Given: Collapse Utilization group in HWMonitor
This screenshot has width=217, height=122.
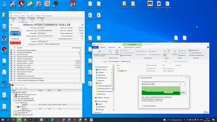Looking at the screenshot, I should point(16,107).
